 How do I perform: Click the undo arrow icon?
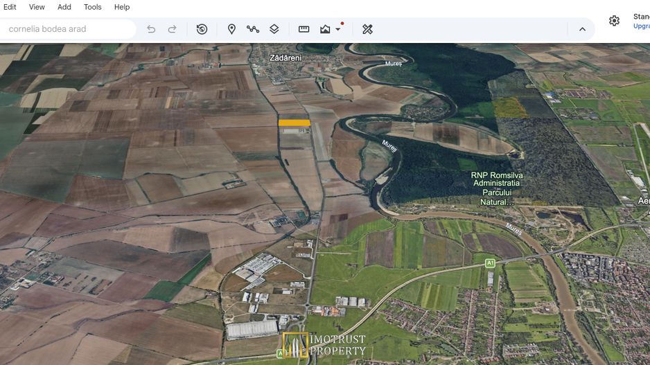pos(151,29)
